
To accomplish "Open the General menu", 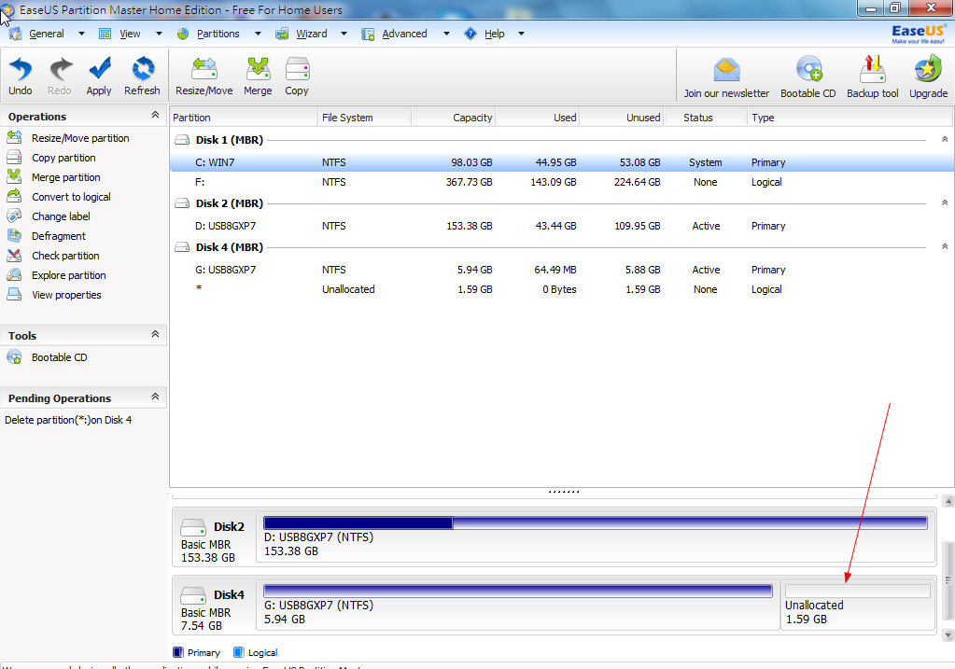I will pyautogui.click(x=47, y=35).
